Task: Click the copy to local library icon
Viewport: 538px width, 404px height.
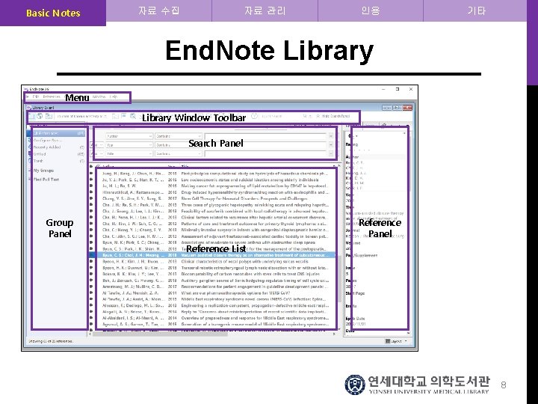Action: click(115, 117)
